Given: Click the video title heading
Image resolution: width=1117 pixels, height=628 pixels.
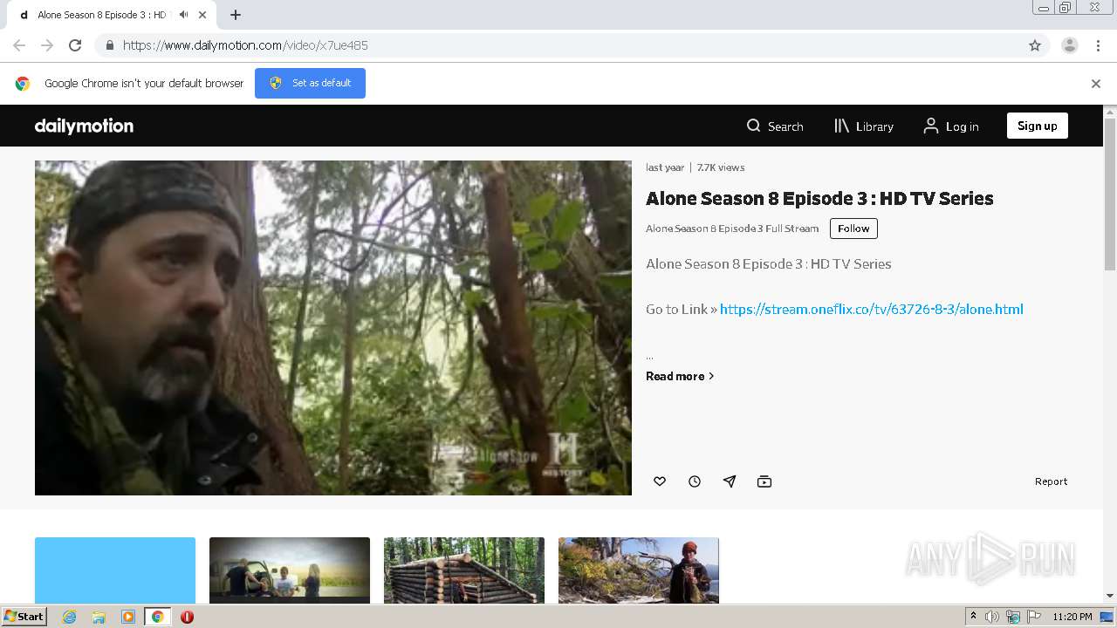Looking at the screenshot, I should [x=819, y=198].
